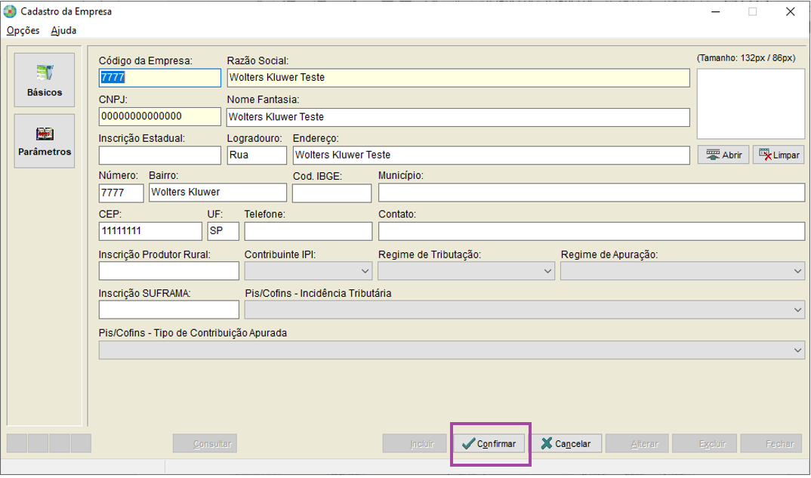Click the Inscrição Produtor Rural field
This screenshot has height=478, width=811.
coord(169,271)
